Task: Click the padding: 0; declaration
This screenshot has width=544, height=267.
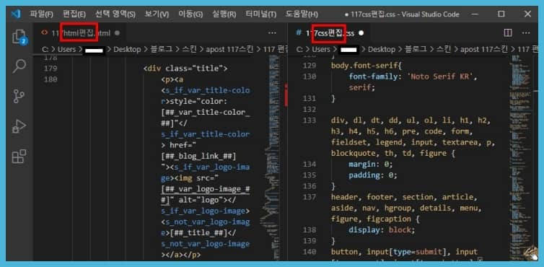Action: (372, 175)
